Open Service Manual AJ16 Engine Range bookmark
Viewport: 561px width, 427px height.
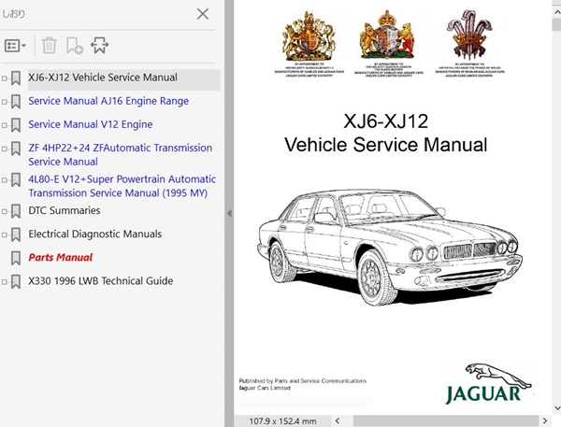[108, 101]
